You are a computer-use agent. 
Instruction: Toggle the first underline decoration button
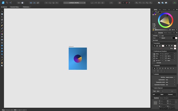coord(154,46)
